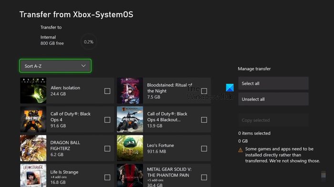Click Black Ops 4 Blackout cover thumbnail
This screenshot has width=334, height=187.
pyautogui.click(x=130, y=119)
